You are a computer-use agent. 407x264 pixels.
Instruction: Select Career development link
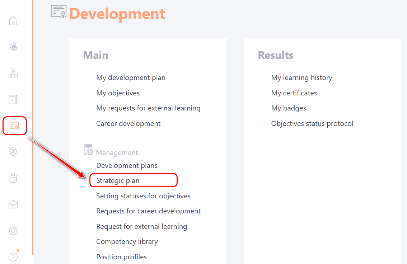click(x=128, y=123)
